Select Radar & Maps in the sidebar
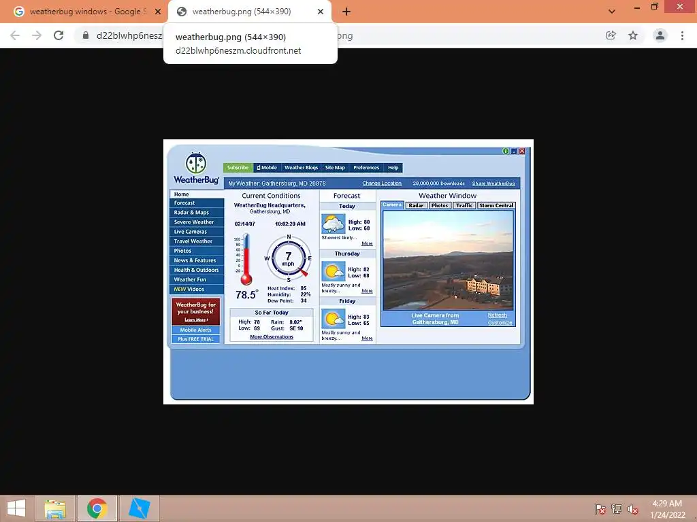The height and width of the screenshot is (522, 697). click(x=197, y=213)
